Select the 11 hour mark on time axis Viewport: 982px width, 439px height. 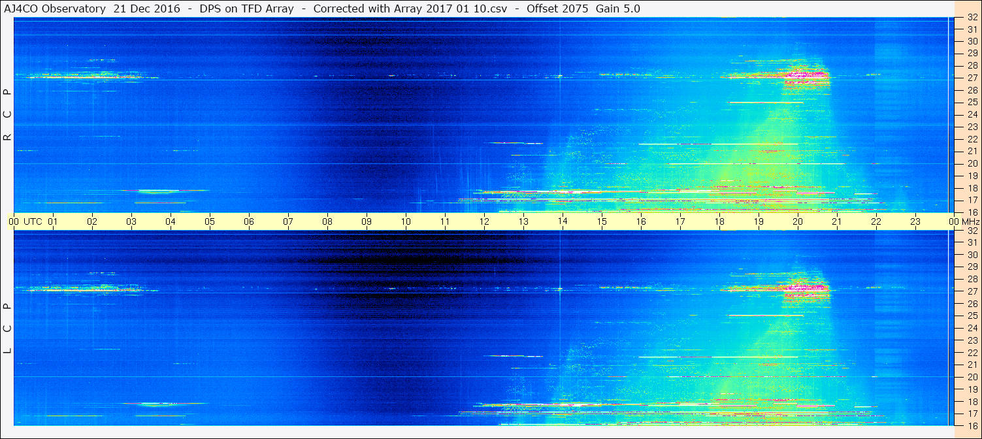(445, 221)
